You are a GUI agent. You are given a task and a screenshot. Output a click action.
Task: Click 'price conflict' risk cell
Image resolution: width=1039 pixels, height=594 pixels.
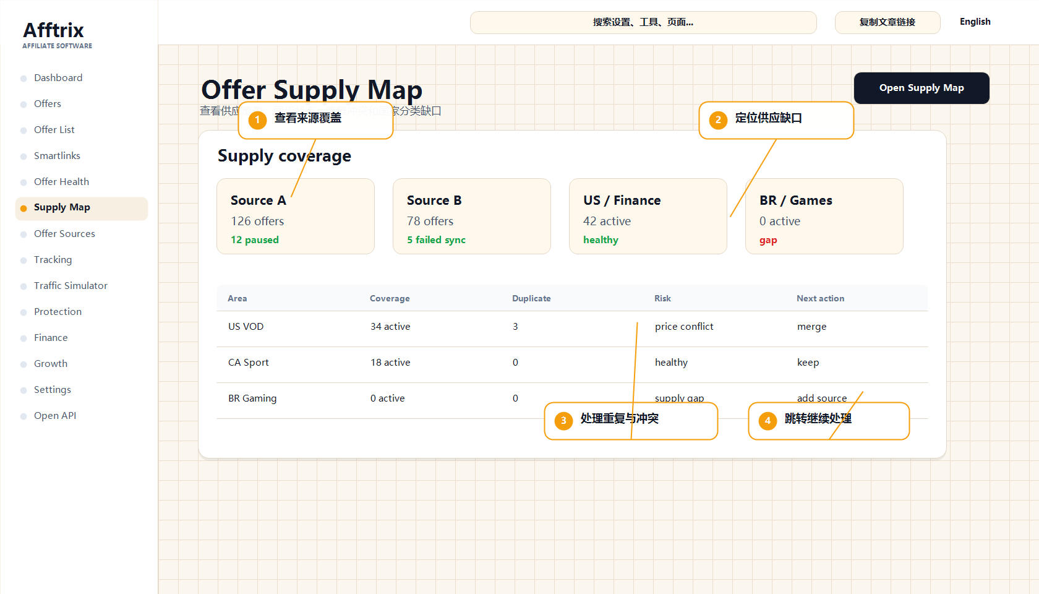pos(684,327)
